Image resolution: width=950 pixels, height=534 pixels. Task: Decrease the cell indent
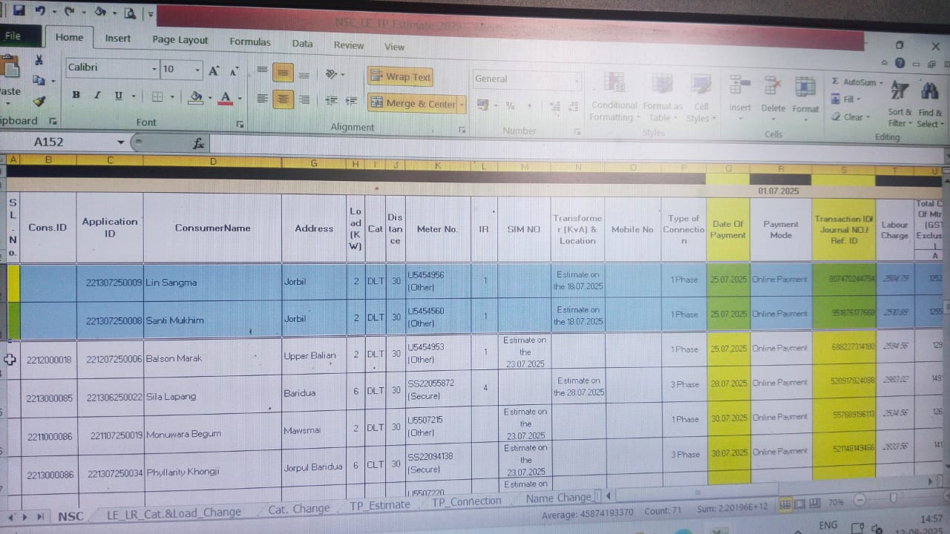point(331,100)
